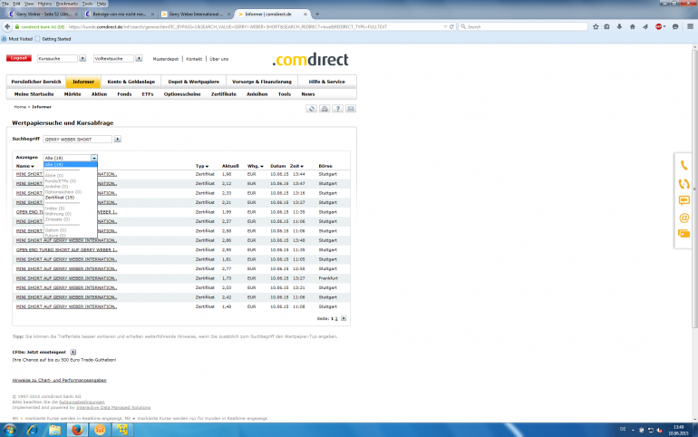Screen dimensions: 698x437
Task: Toggle the Anzeigen dropdown arrow
Action: [94, 158]
